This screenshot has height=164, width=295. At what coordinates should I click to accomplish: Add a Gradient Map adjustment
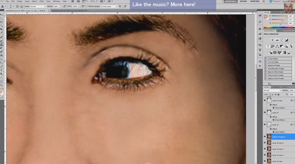pos(284,52)
